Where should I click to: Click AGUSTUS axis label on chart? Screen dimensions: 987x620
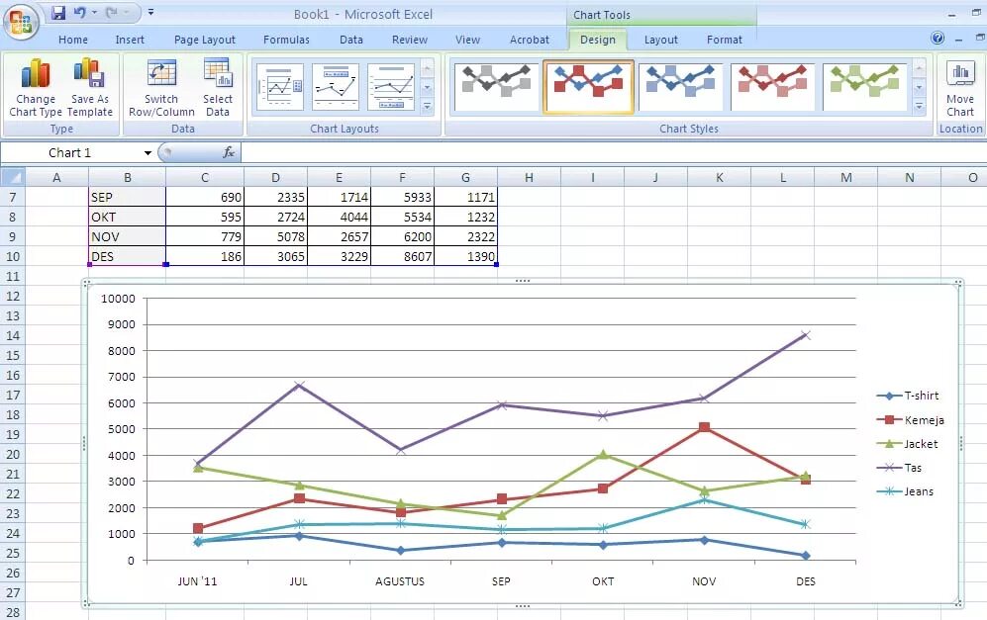click(x=400, y=581)
